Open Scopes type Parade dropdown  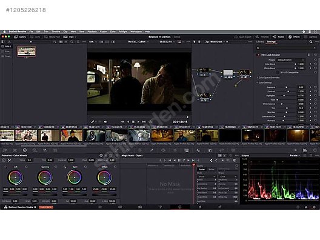pos(295,156)
